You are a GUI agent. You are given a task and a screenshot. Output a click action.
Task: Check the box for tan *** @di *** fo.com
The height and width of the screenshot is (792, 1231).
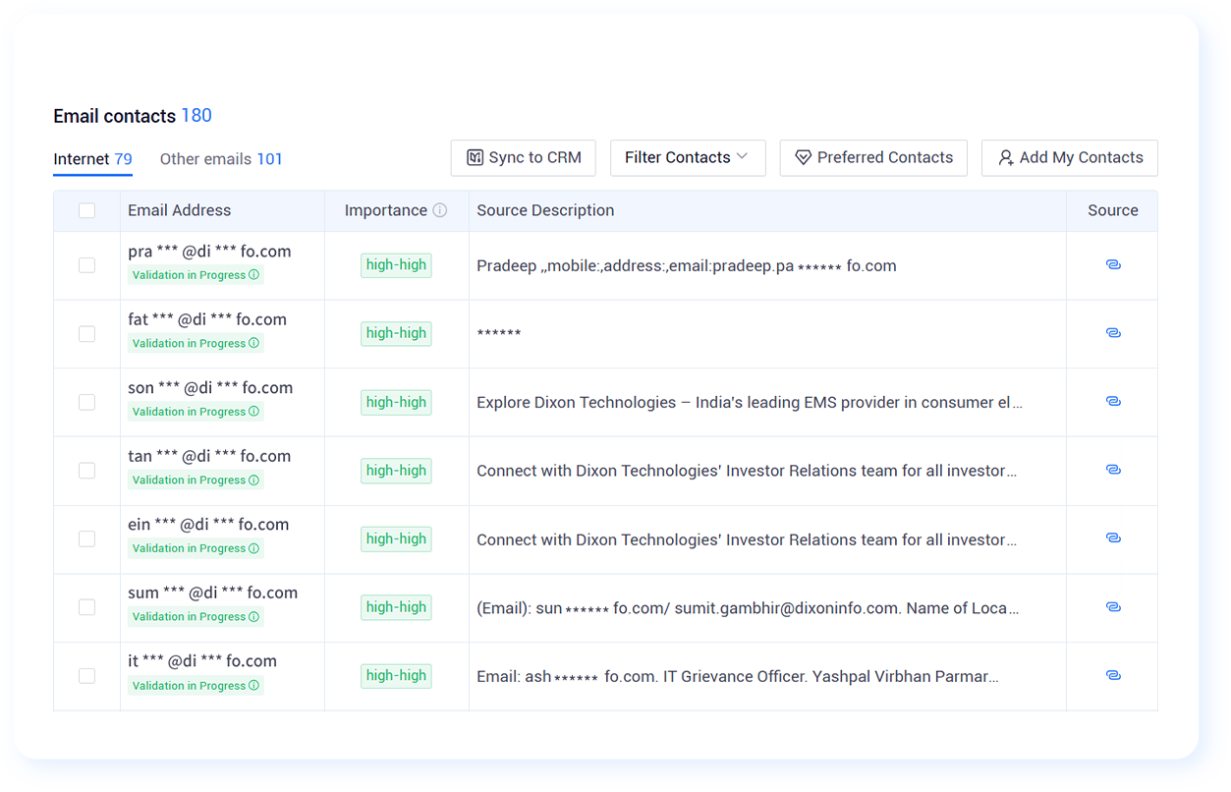click(87, 471)
